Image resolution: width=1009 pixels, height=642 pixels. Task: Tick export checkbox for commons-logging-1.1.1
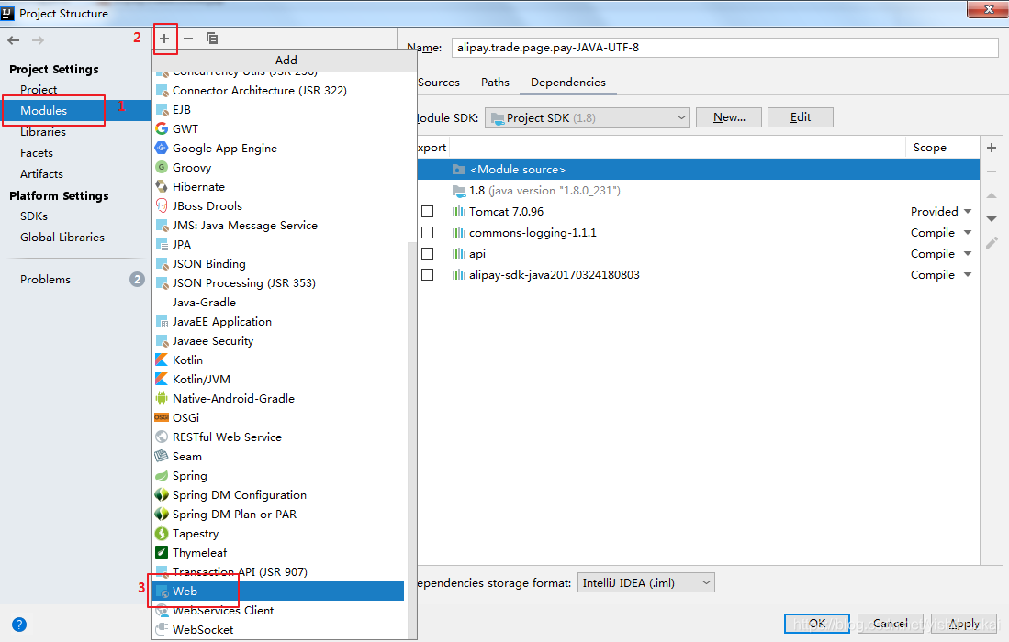click(x=427, y=233)
